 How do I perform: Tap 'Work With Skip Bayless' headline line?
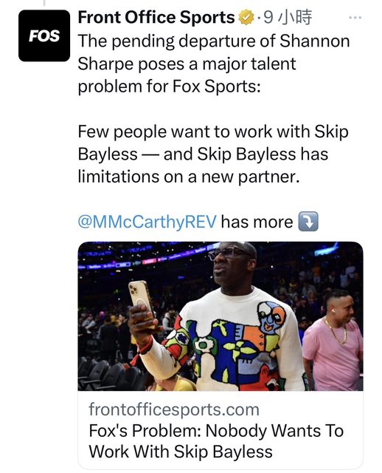click(x=181, y=452)
